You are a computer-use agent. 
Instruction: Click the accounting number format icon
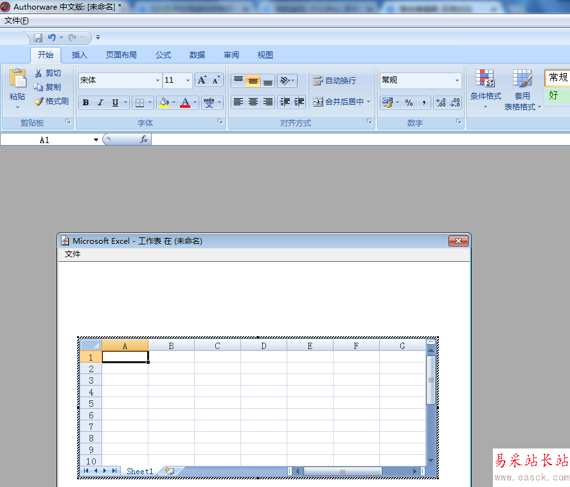387,103
